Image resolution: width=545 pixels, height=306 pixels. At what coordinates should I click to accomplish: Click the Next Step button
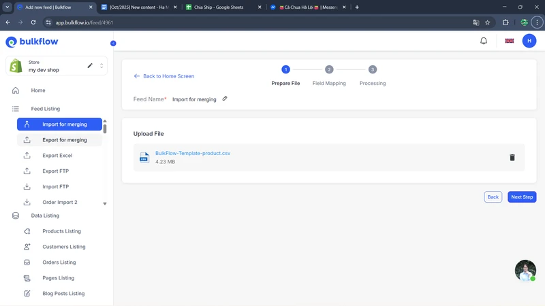[522, 197]
